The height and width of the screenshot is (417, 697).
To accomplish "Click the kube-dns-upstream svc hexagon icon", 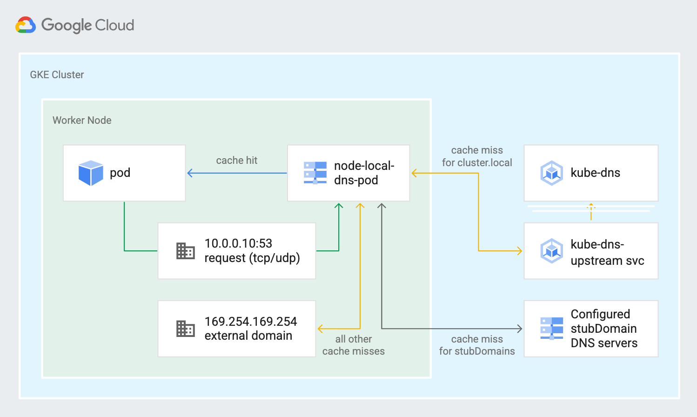I will click(x=552, y=251).
